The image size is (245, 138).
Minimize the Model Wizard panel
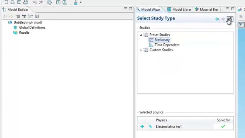[x=227, y=8]
